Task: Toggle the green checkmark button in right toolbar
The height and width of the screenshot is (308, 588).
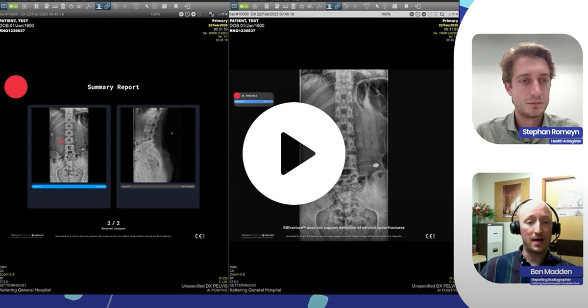Action: (244, 6)
